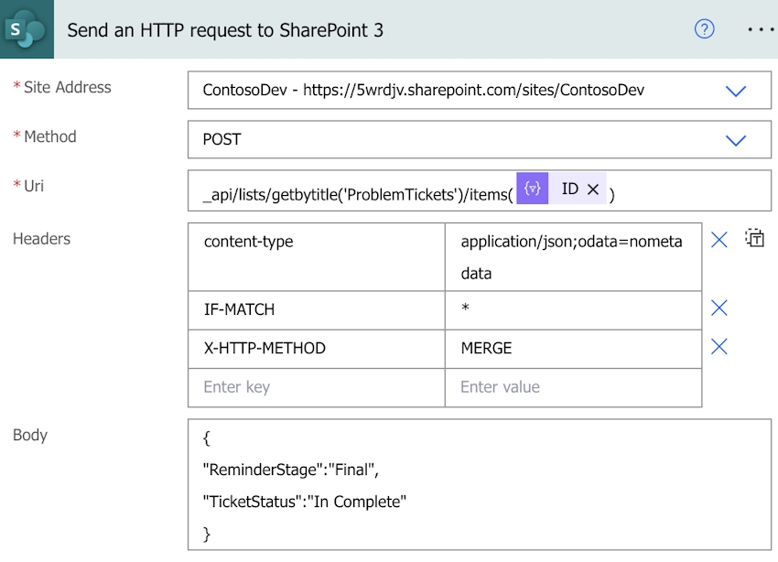The width and height of the screenshot is (778, 562).
Task: Open the action's three-dot more menu
Action: (x=761, y=30)
